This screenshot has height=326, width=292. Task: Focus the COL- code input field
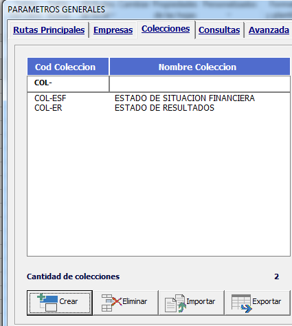click(68, 84)
